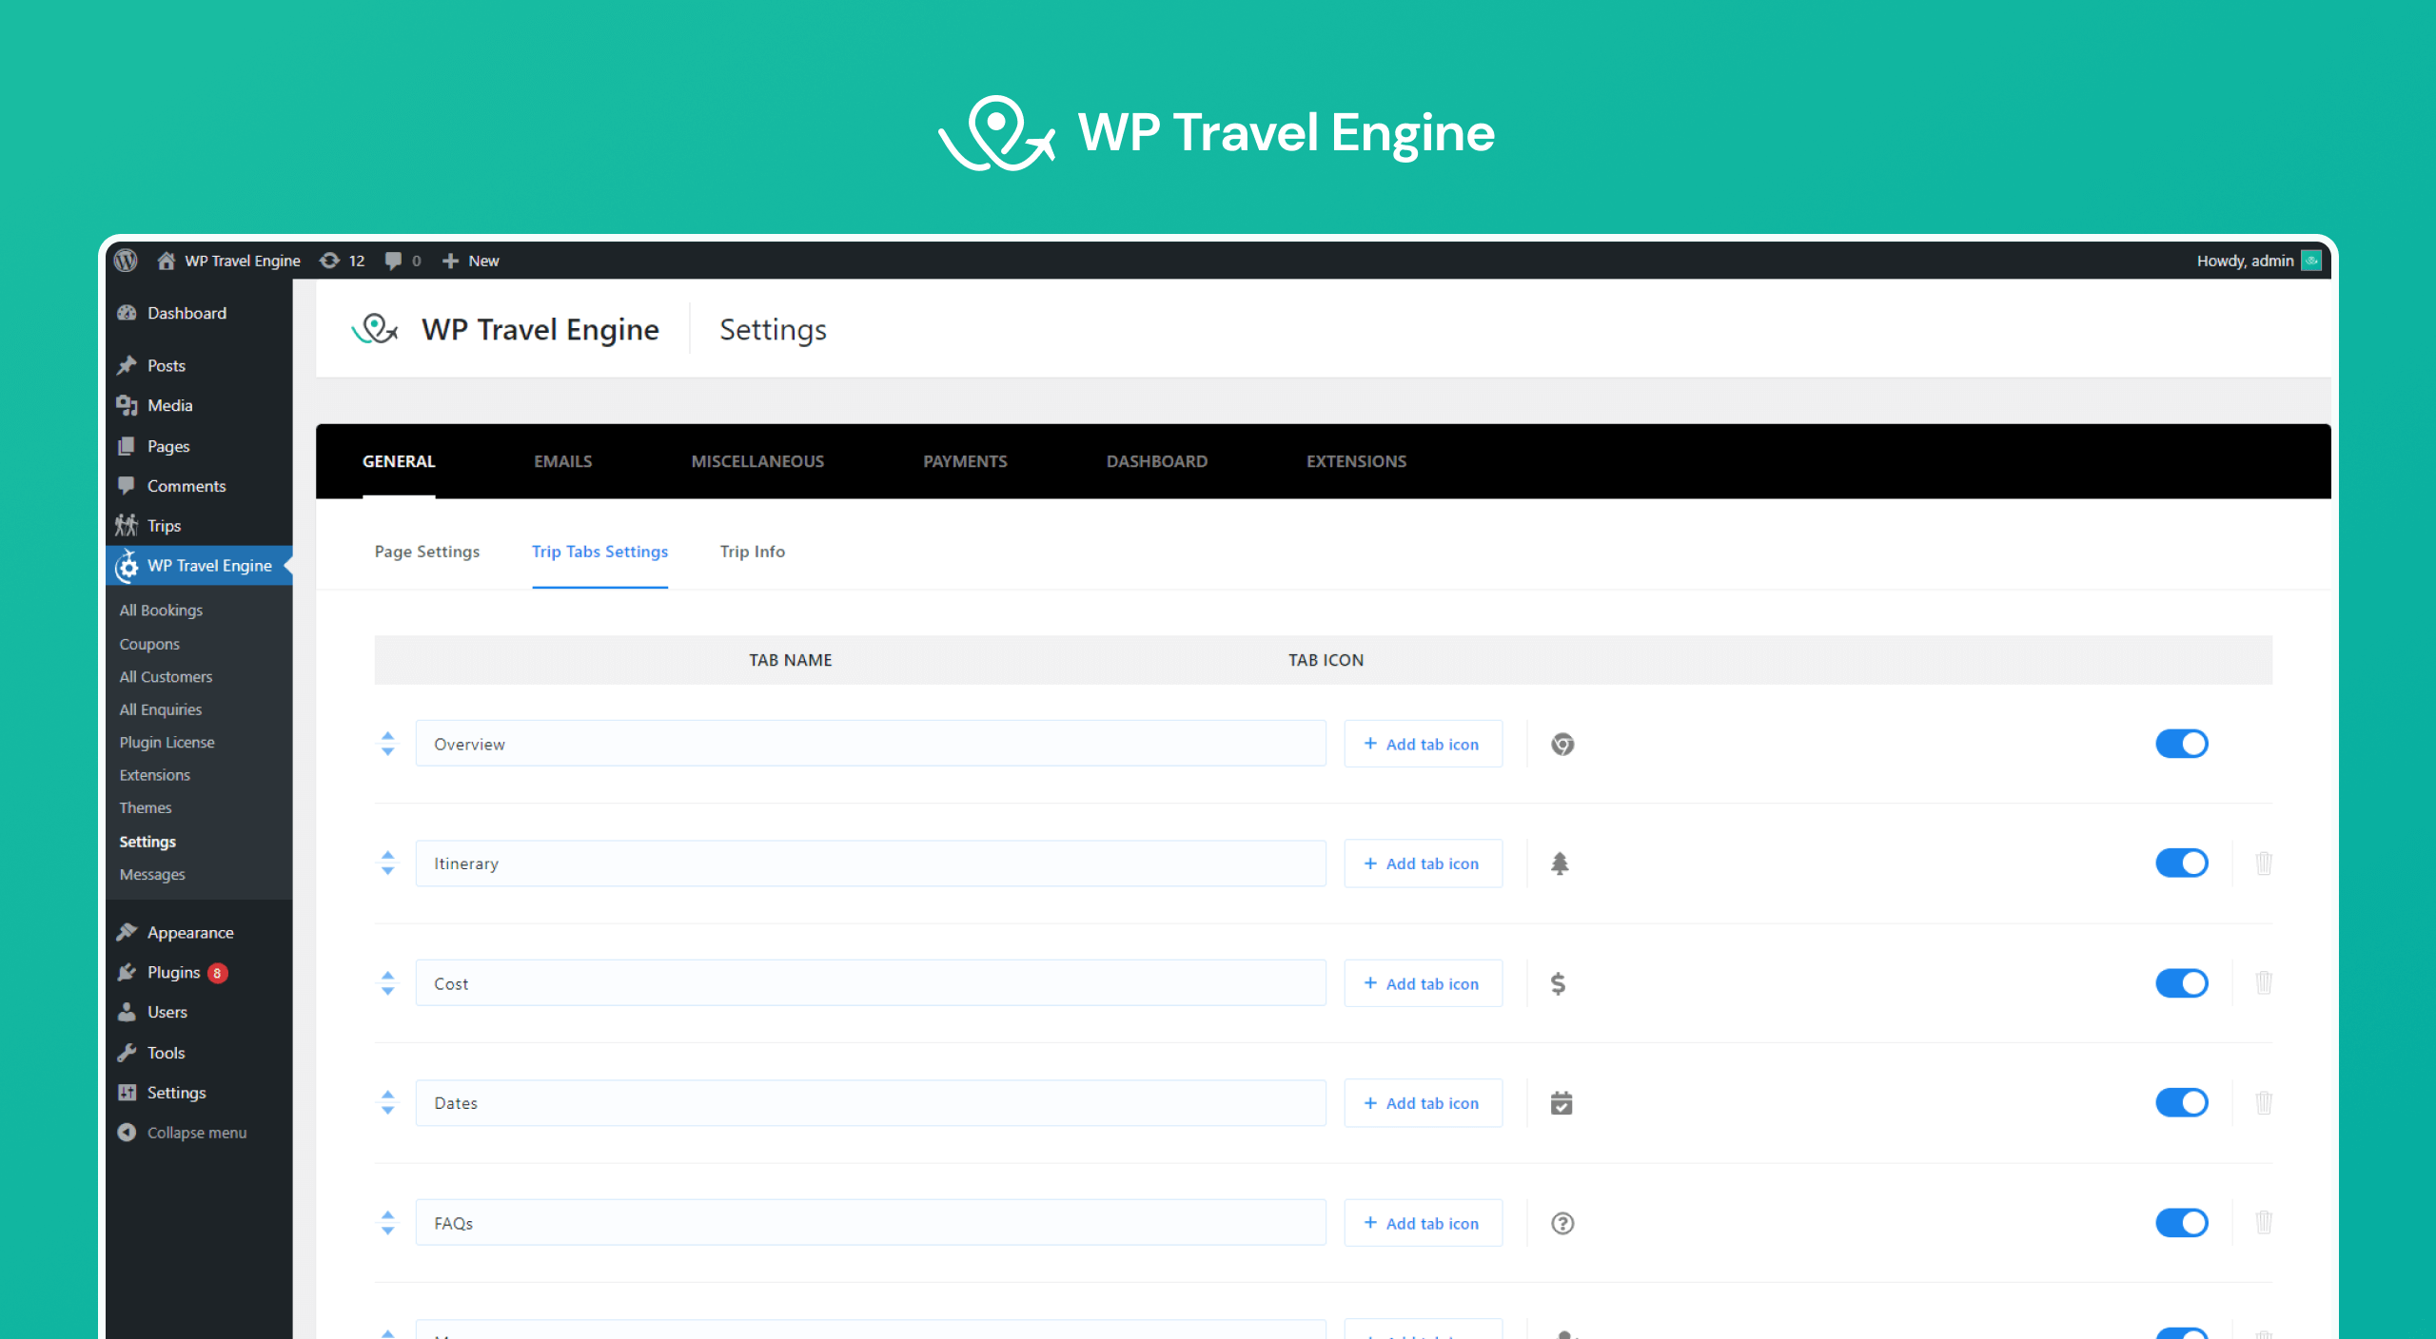Open the WordPress logo menu
This screenshot has height=1339, width=2436.
click(x=126, y=261)
